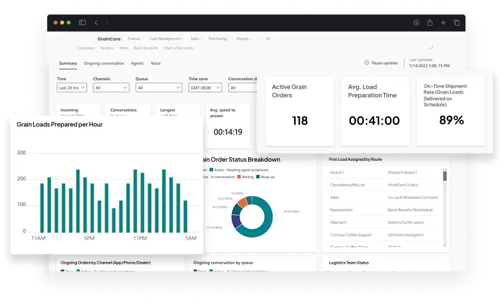Open the Bank Accounts link
The height and width of the screenshot is (303, 504).
click(146, 48)
